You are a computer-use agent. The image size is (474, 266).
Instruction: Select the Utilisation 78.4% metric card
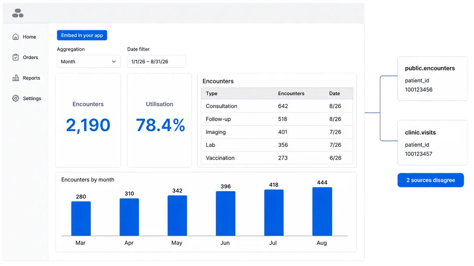pos(159,120)
